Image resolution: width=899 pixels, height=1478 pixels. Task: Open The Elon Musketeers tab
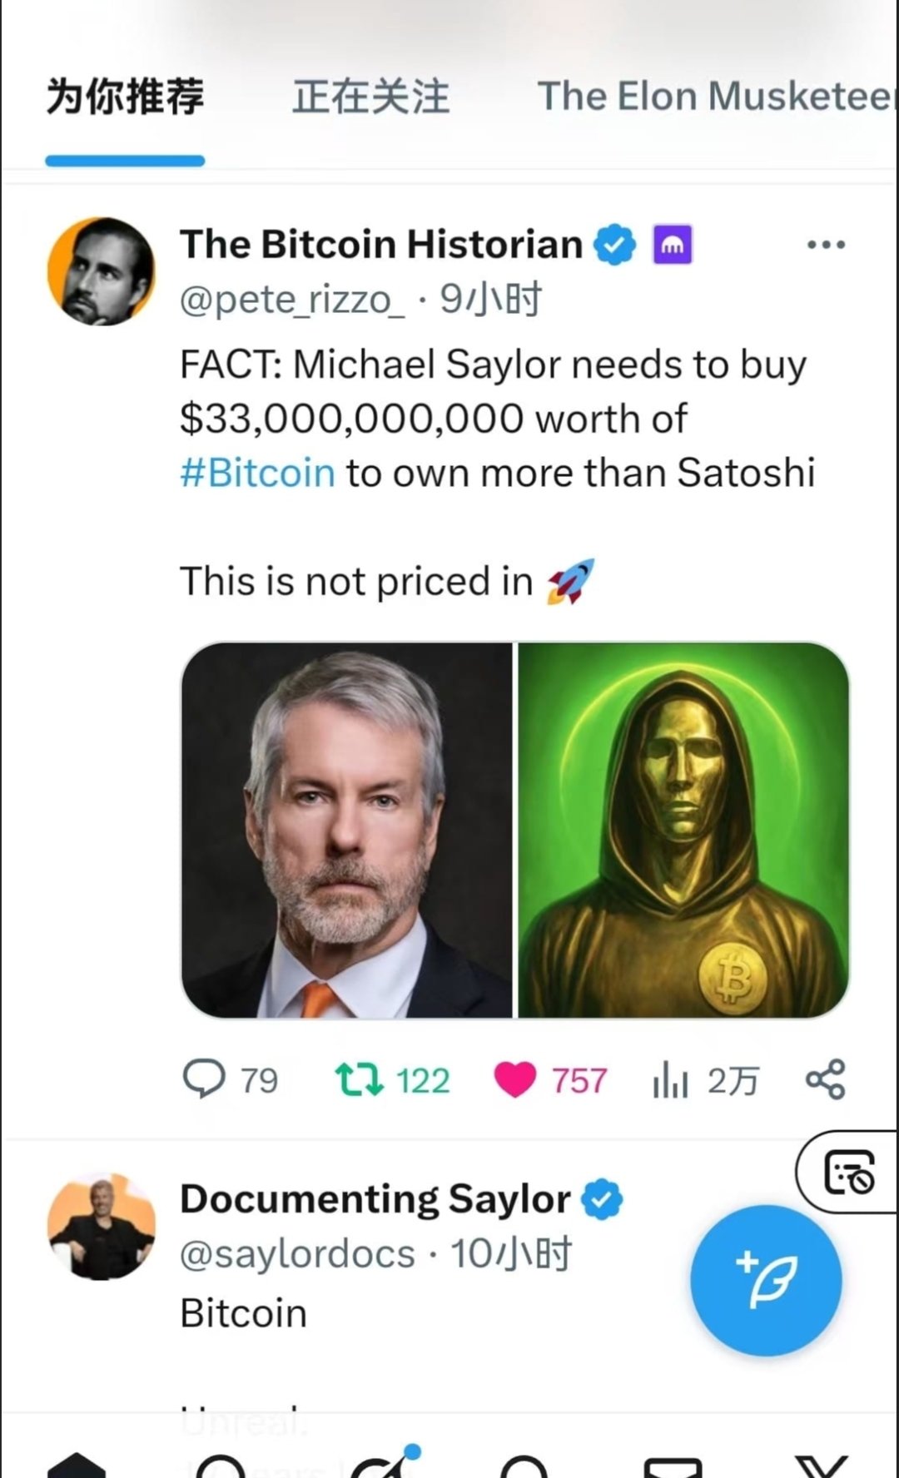[716, 97]
